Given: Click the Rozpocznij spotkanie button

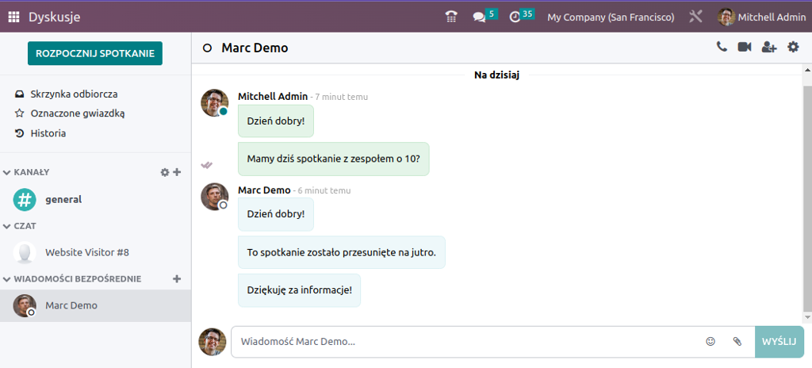Looking at the screenshot, I should tap(95, 53).
